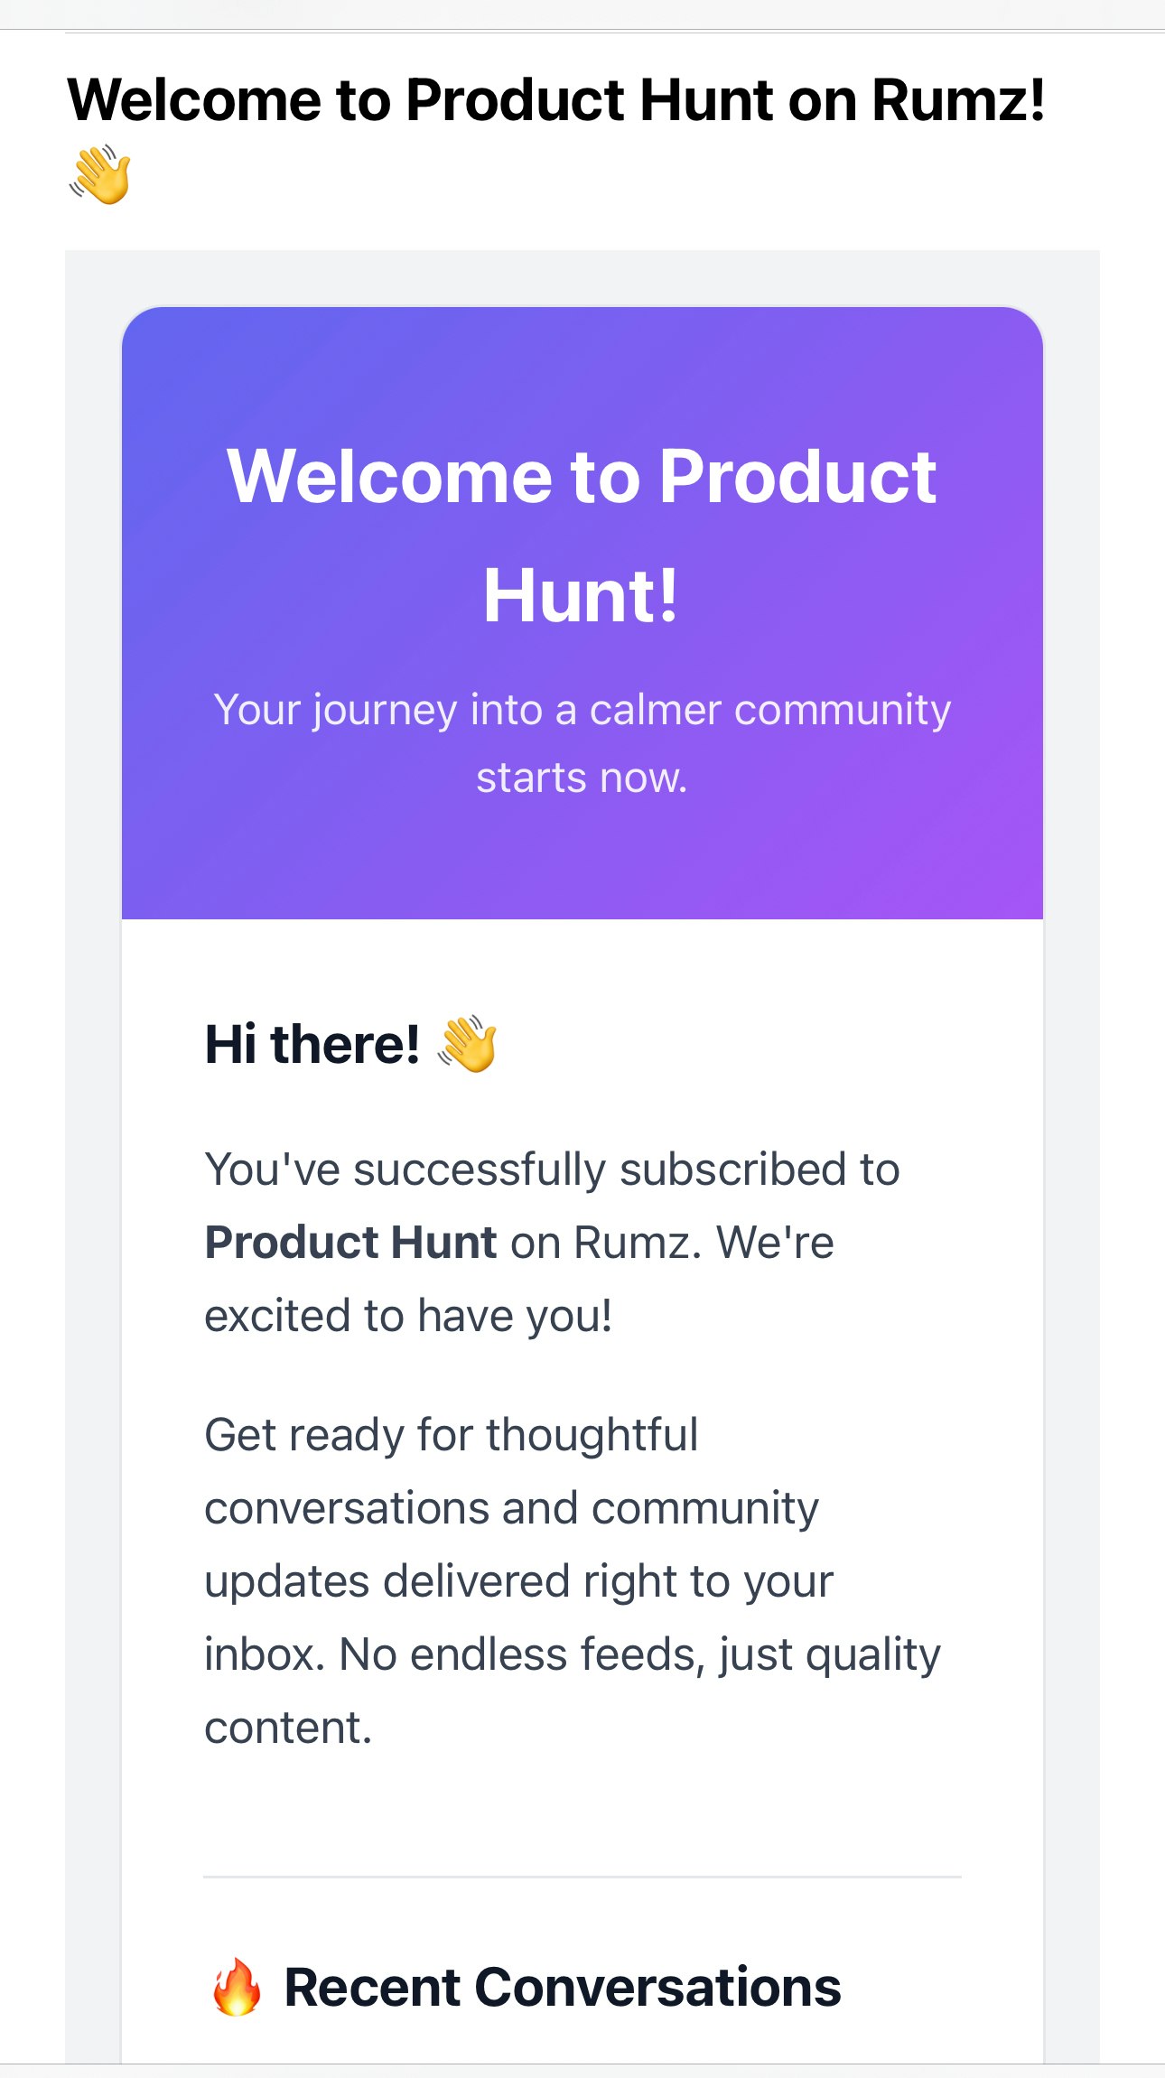Click the updates delivered right to your line
Image resolution: width=1165 pixels, height=2078 pixels.
[518, 1582]
